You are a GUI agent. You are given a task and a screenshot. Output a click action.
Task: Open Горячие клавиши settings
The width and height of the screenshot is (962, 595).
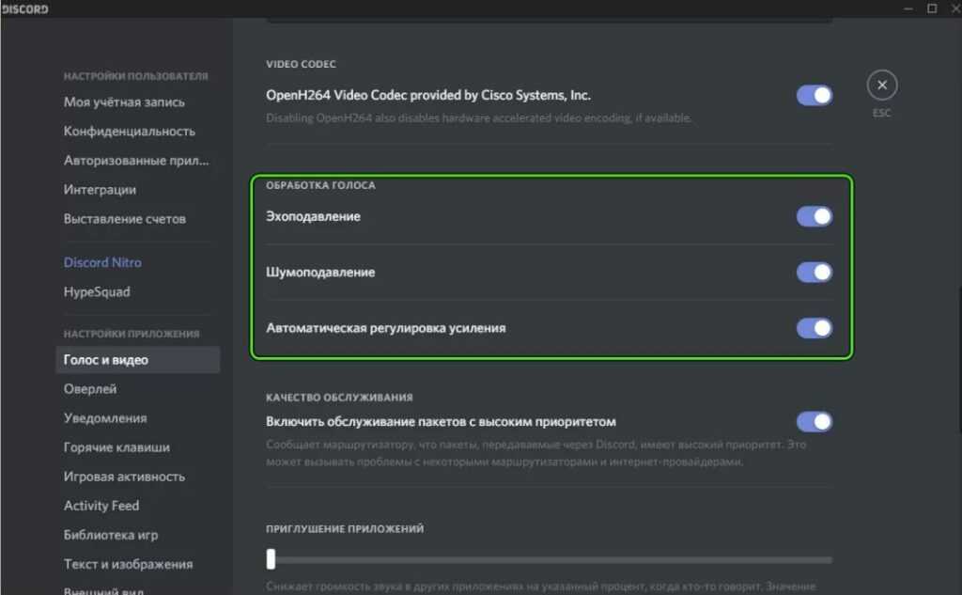(x=116, y=446)
